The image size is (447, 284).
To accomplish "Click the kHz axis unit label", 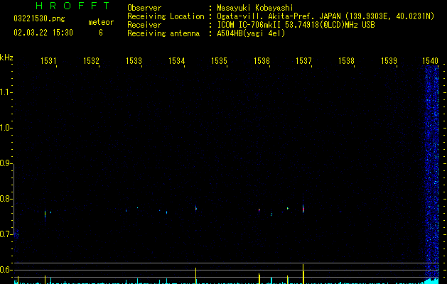I will pyautogui.click(x=6, y=58).
